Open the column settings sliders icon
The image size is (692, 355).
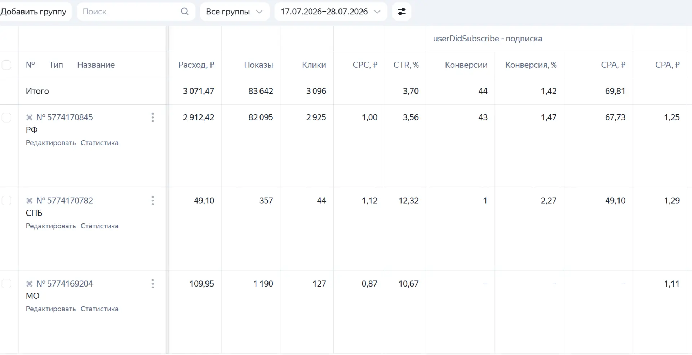point(402,12)
